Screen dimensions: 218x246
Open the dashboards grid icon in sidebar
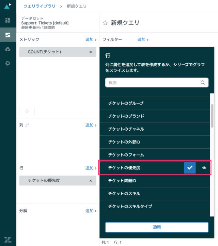(x=8, y=20)
